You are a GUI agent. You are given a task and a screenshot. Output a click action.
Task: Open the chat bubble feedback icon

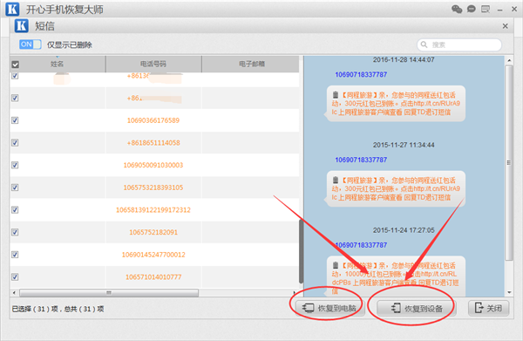471,9
